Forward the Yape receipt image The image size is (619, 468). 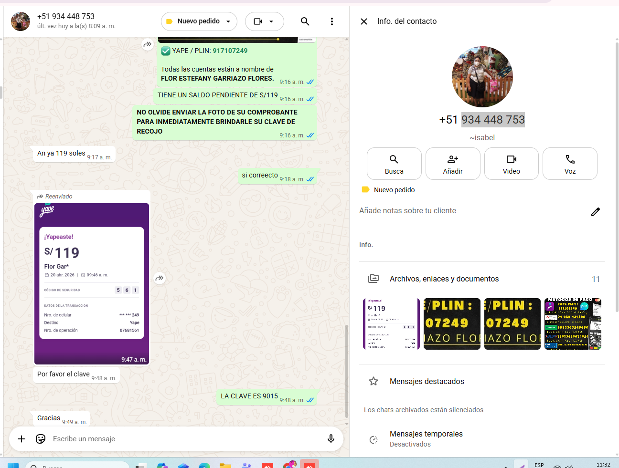point(160,278)
